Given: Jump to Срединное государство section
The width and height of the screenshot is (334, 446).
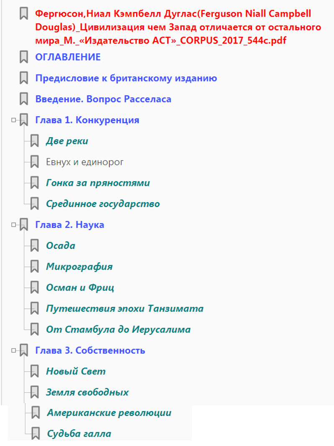Looking at the screenshot, I should pos(103,204).
